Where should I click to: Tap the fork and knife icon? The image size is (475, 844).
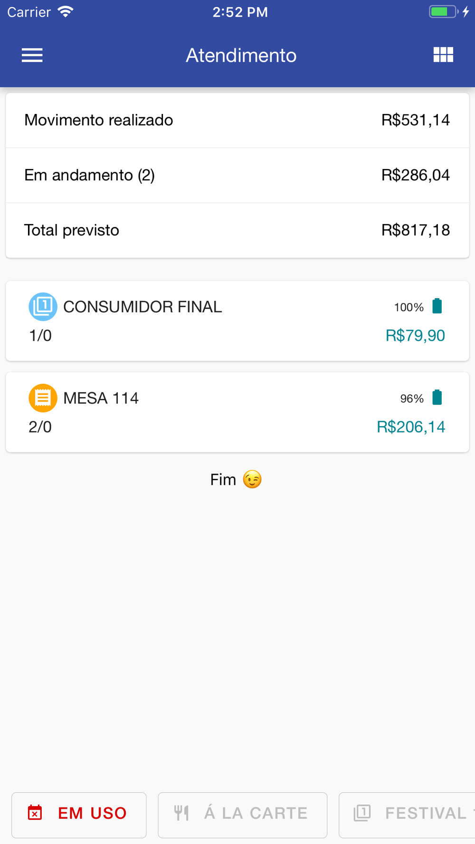(181, 813)
